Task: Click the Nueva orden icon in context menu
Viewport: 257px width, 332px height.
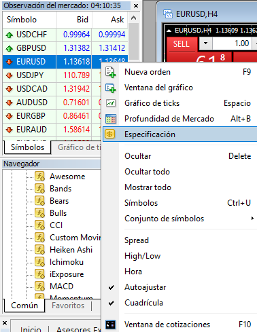Action: point(111,72)
